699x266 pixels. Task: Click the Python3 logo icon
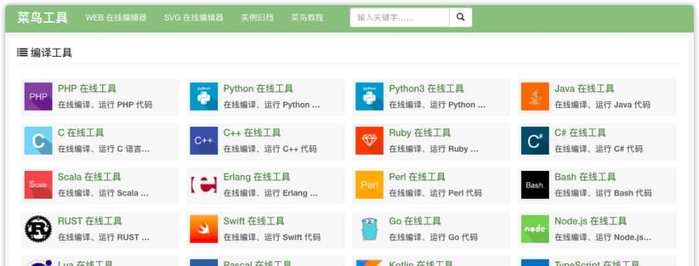[369, 96]
